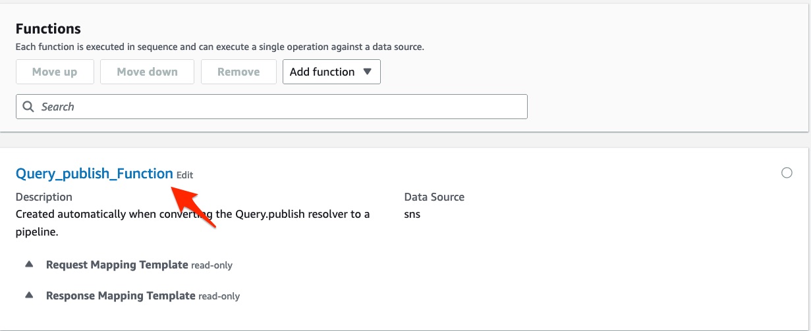Click Edit next to Query_publish_Function
The height and width of the screenshot is (331, 811).
(185, 175)
